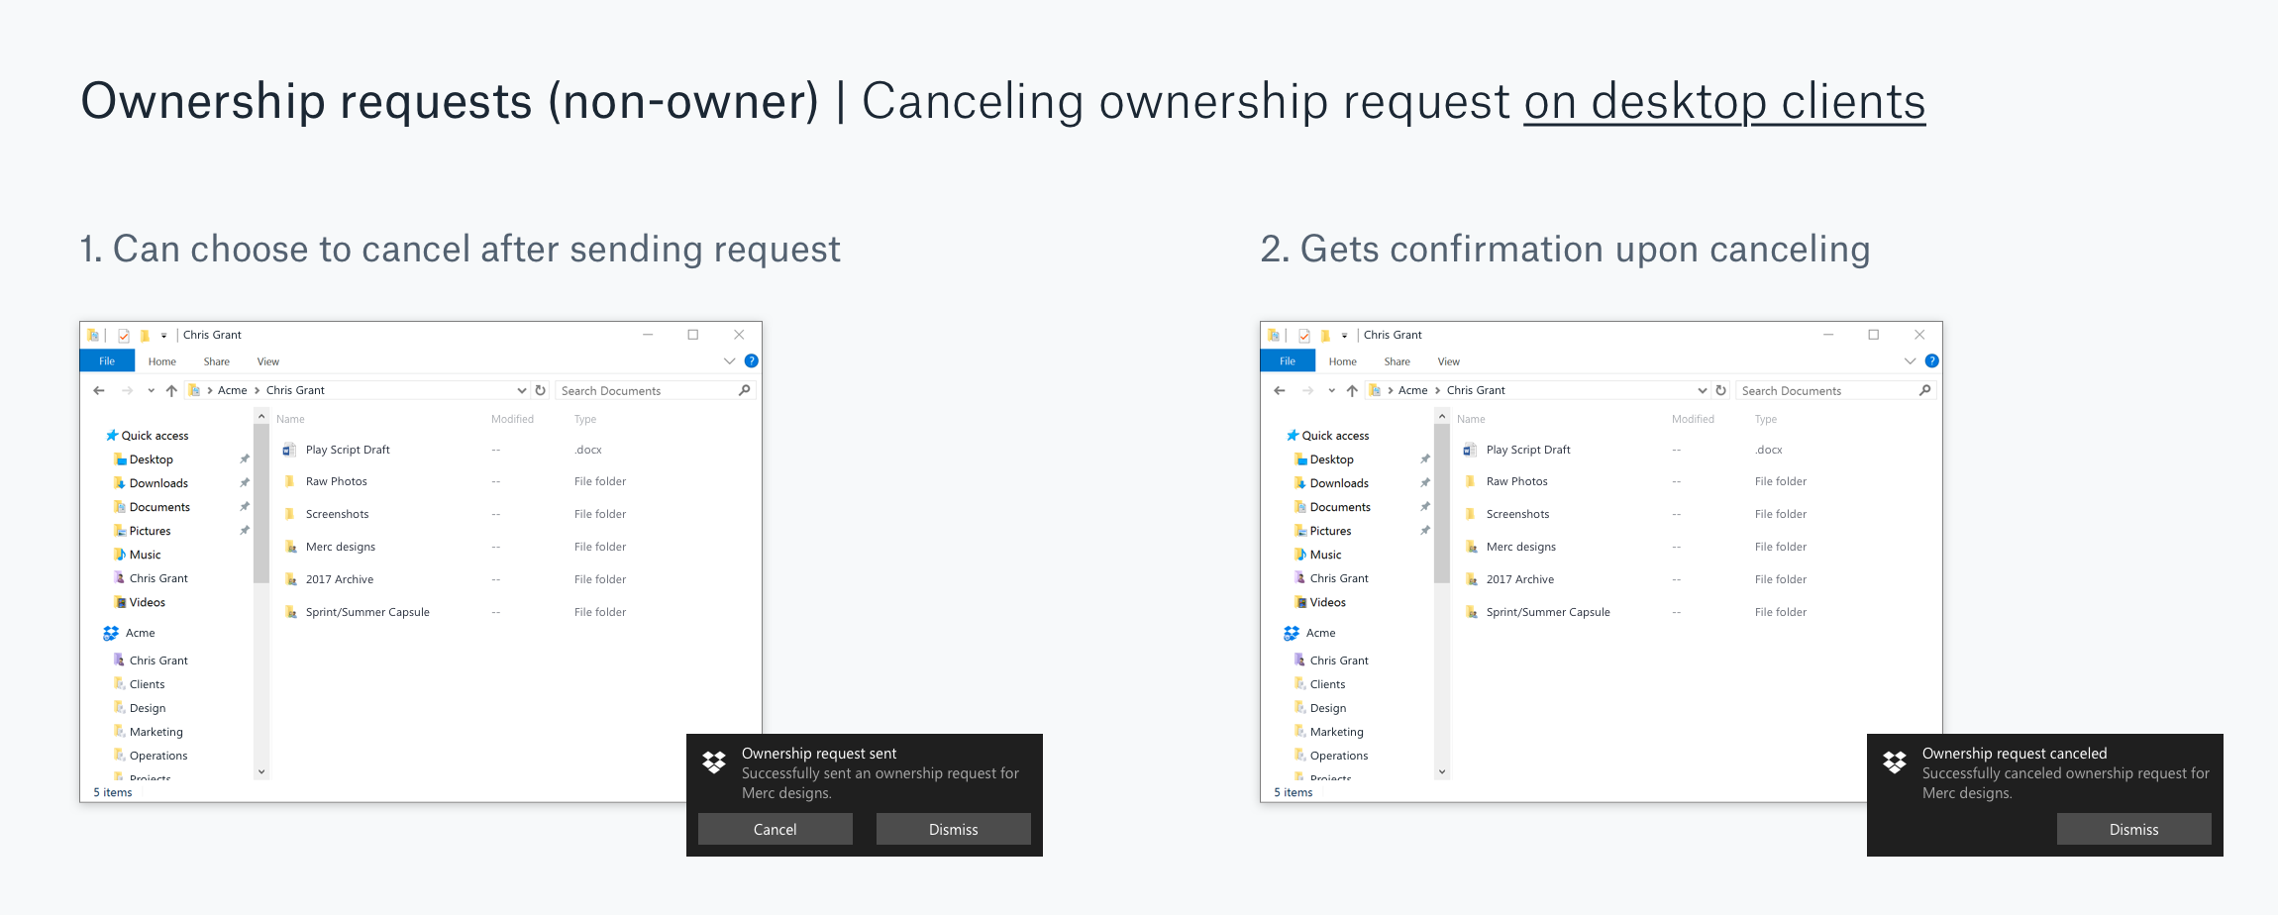Viewport: 2278px width, 915px height.
Task: Select the Raw Photos folder icon
Action: coord(289,481)
